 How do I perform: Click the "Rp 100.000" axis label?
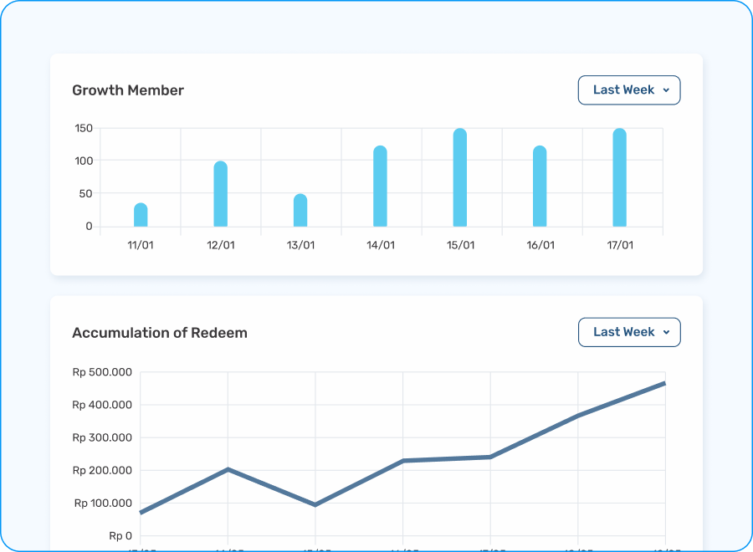pos(103,503)
